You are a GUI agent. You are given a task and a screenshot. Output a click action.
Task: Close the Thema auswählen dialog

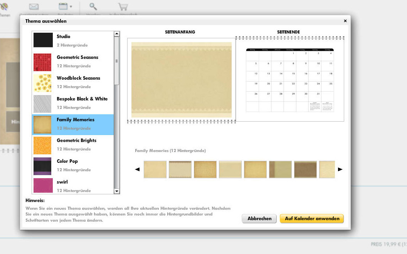pos(345,21)
